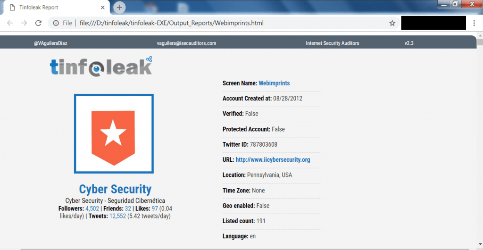Click vaguilera@isecauditors.com in the header

[187, 43]
